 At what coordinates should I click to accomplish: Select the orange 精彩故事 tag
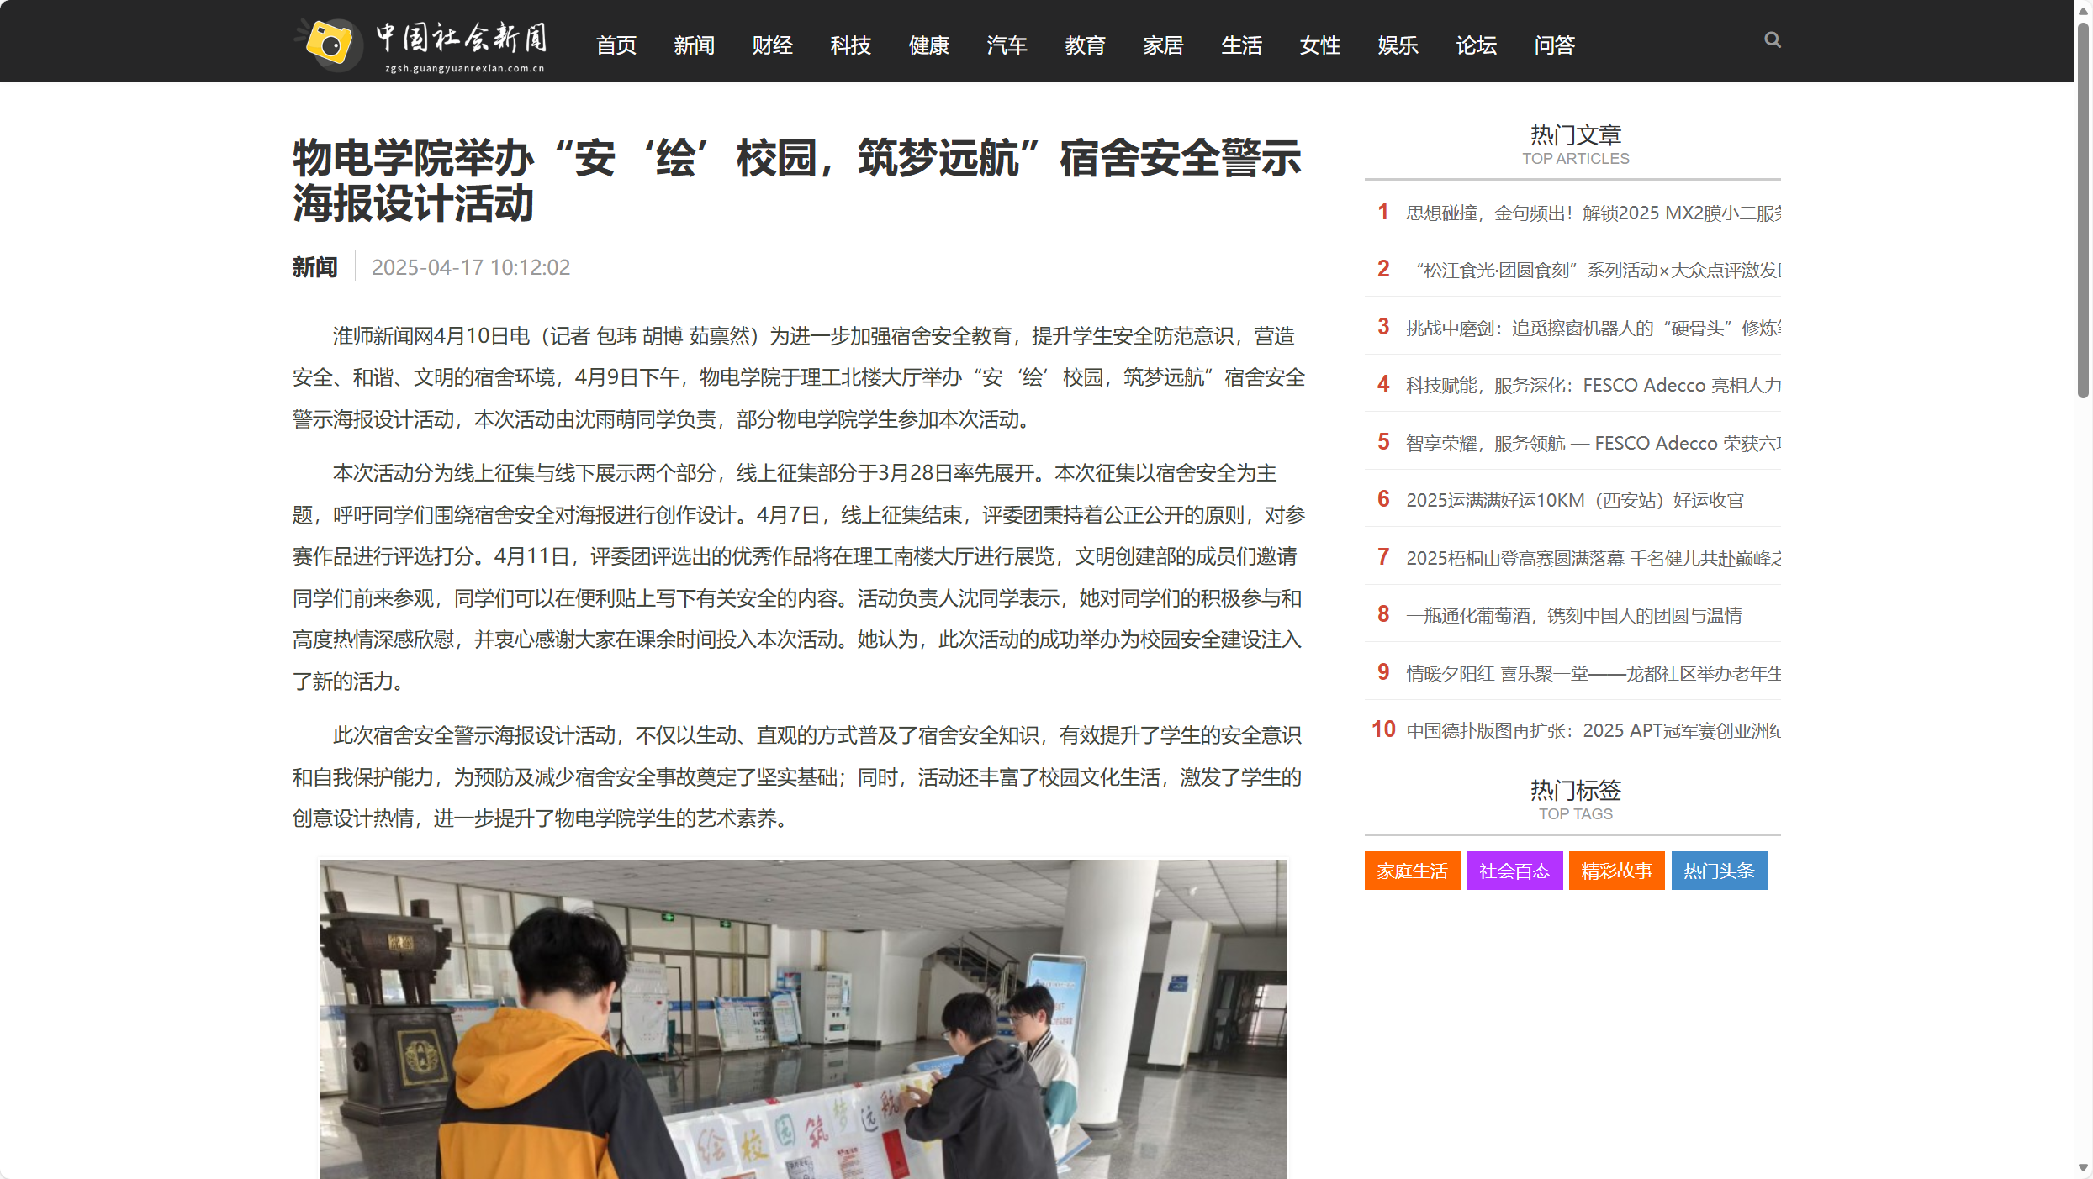coord(1615,871)
